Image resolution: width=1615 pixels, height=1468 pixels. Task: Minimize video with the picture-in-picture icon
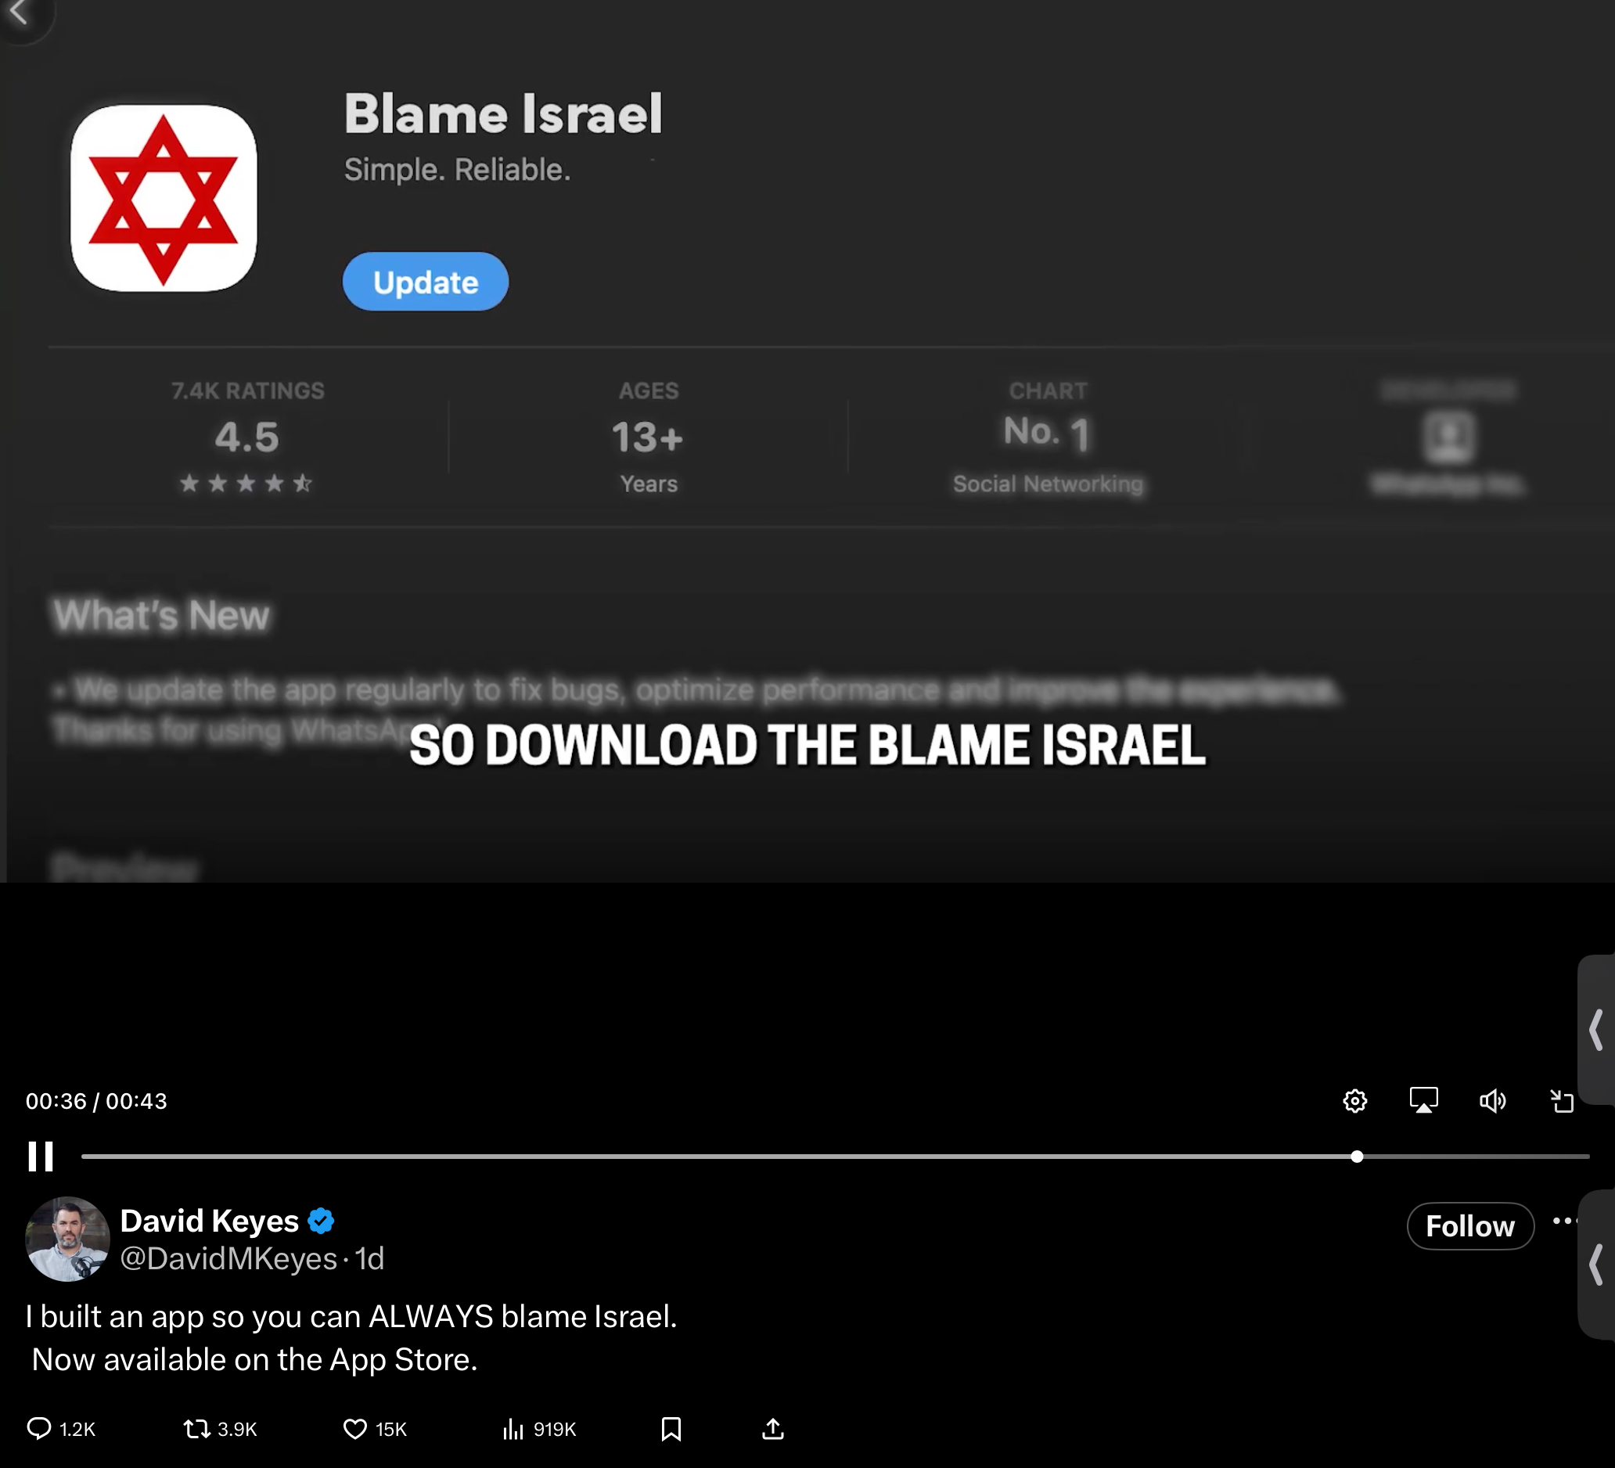[x=1562, y=1101]
